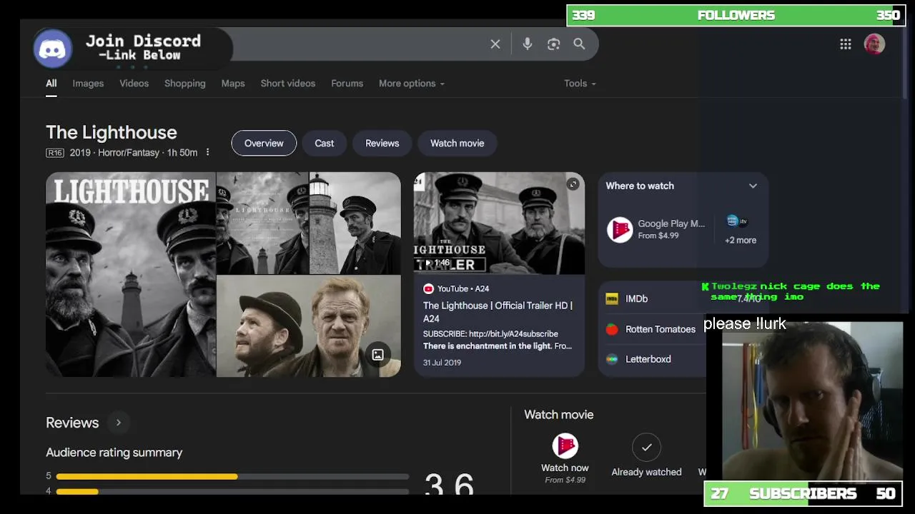Switch to the Forums tab
The height and width of the screenshot is (514, 915).
coord(347,84)
